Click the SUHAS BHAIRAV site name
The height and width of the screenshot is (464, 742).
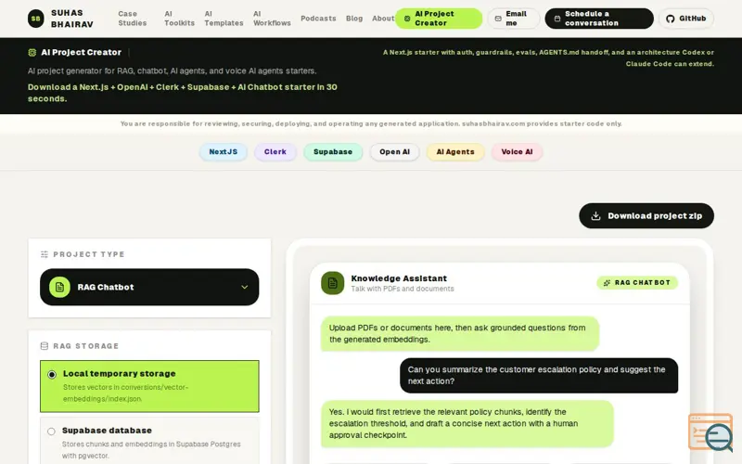pos(72,19)
